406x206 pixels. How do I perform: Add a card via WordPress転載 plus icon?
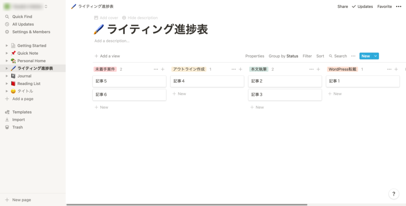396,69
